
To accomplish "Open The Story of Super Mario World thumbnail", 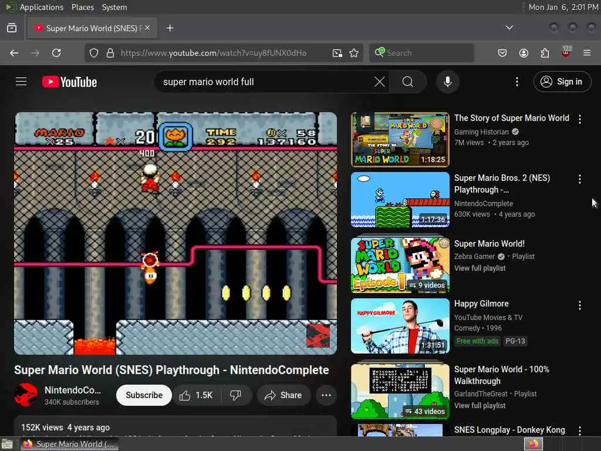I will pos(400,140).
